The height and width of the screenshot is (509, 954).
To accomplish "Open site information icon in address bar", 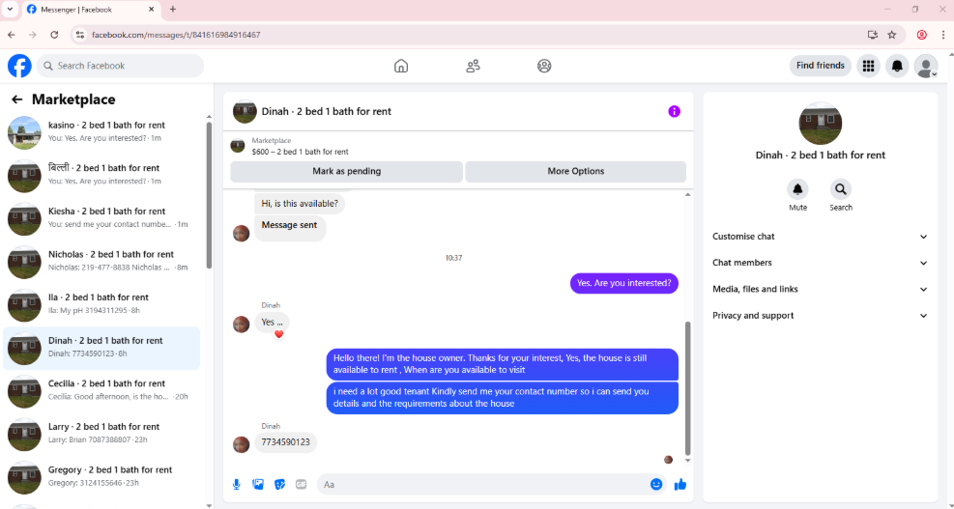I will (79, 35).
